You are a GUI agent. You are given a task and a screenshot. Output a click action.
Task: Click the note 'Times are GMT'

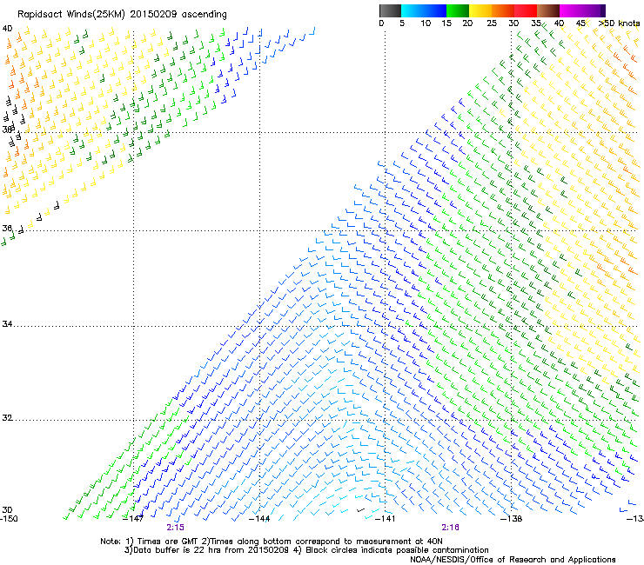167,542
